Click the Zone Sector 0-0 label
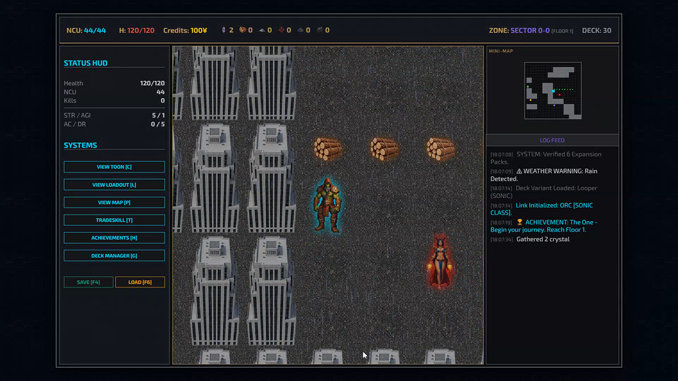This screenshot has height=381, width=678. point(531,30)
